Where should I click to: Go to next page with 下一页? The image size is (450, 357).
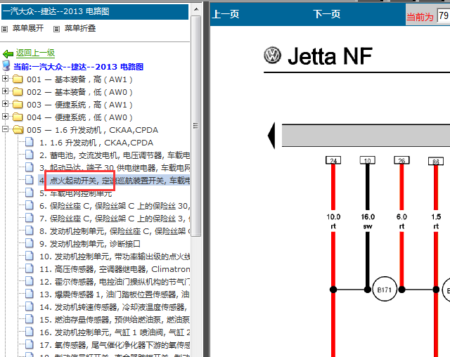click(x=326, y=14)
